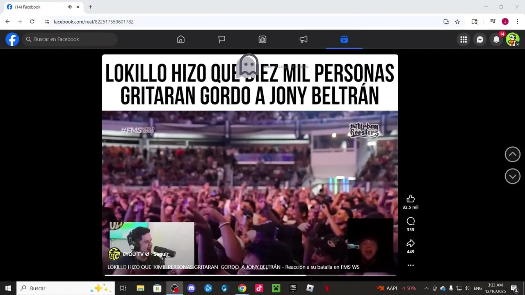Open the volume speaker tray icon
The height and width of the screenshot is (295, 525).
click(467, 288)
